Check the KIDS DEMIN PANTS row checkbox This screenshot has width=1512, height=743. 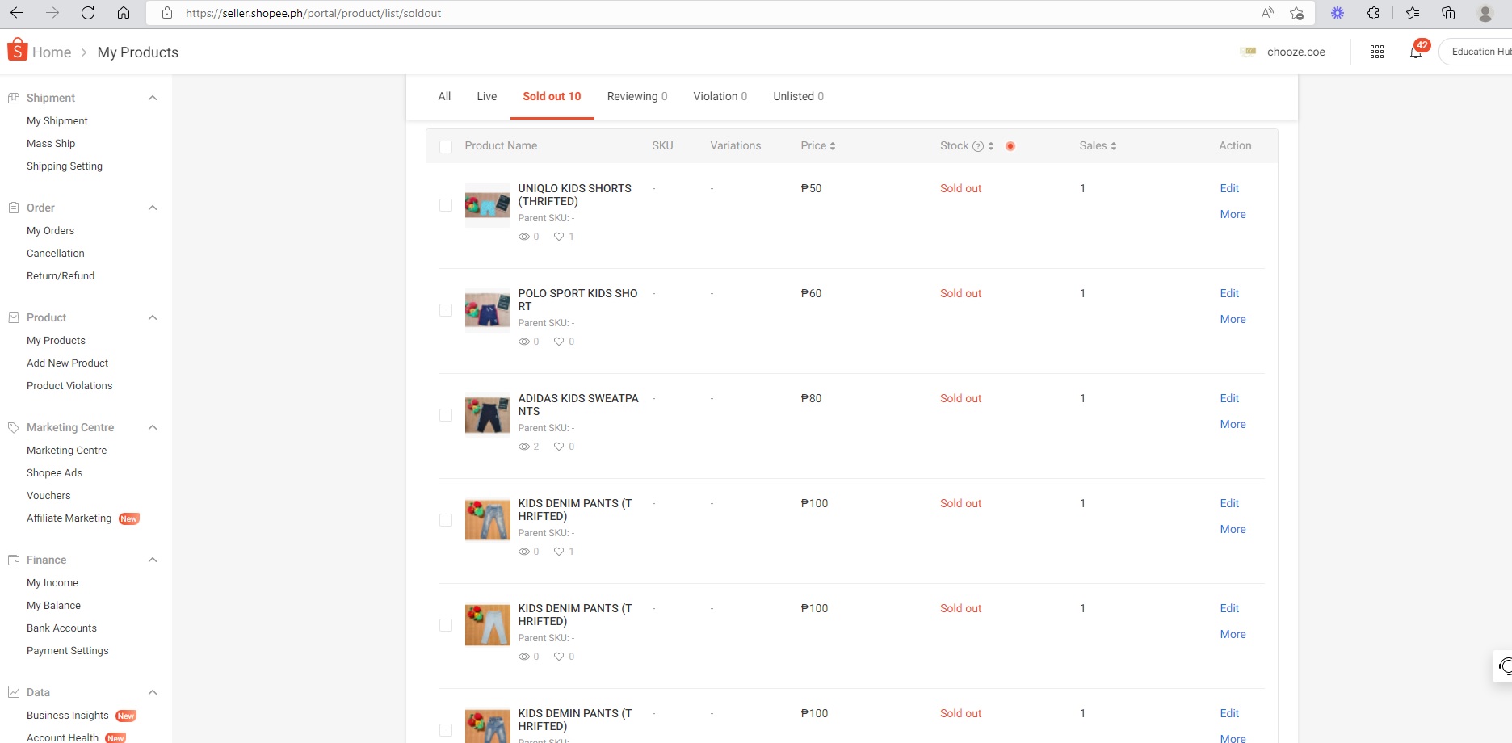(x=446, y=730)
